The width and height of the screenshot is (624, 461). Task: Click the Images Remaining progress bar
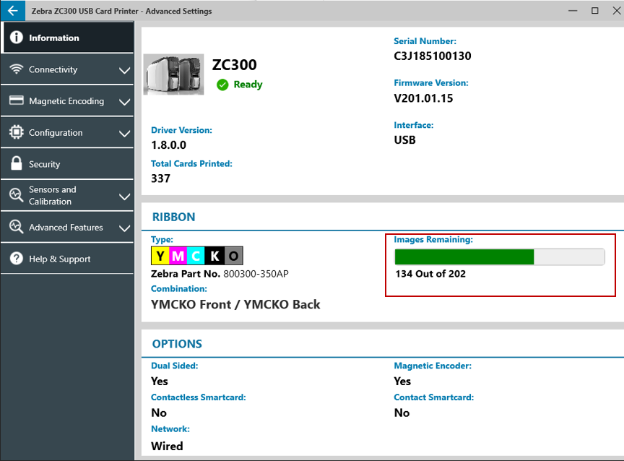click(500, 257)
